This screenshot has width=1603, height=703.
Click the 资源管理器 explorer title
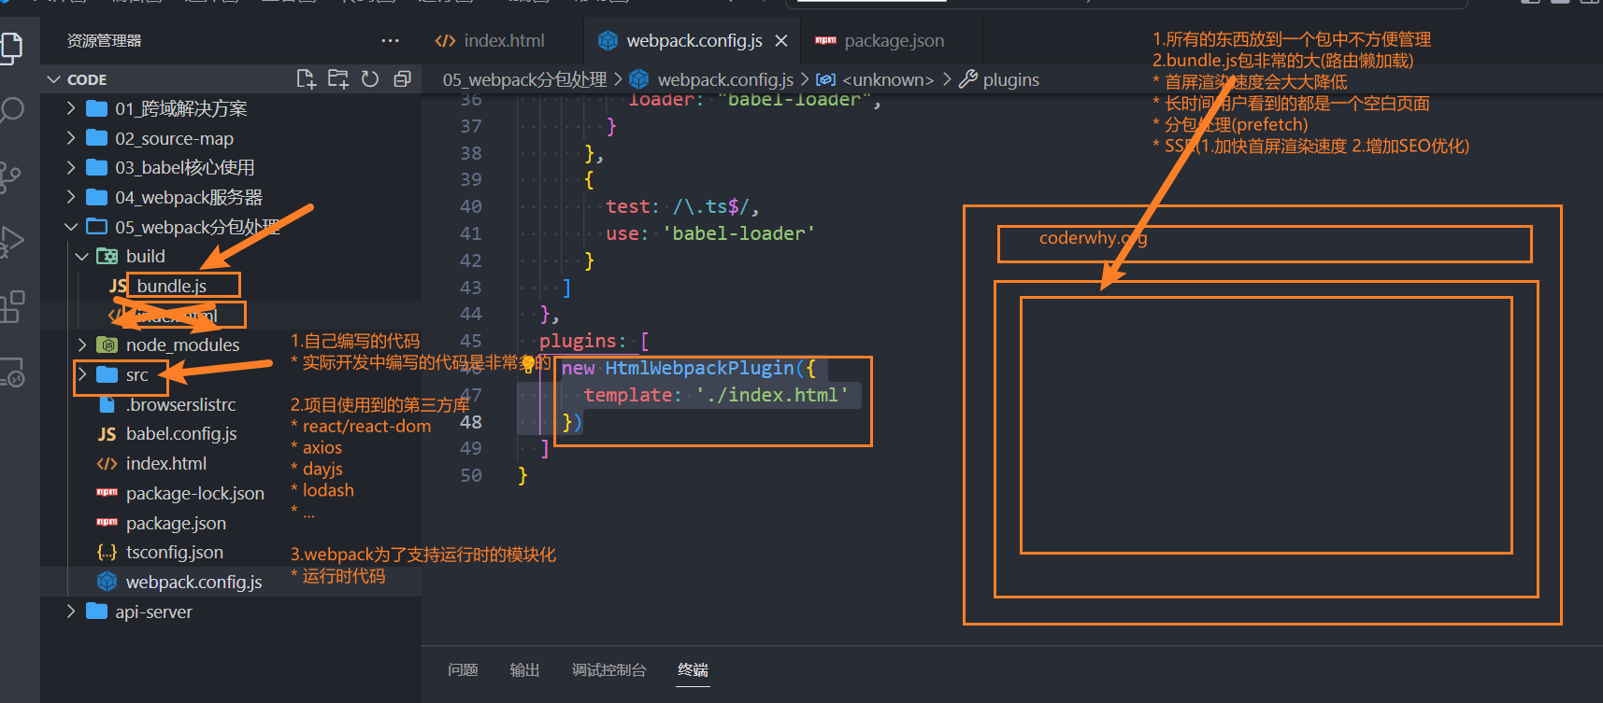click(104, 41)
